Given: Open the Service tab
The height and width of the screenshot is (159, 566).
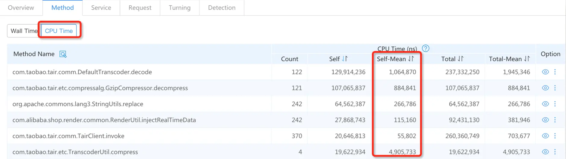Looking at the screenshot, I should click(101, 8).
